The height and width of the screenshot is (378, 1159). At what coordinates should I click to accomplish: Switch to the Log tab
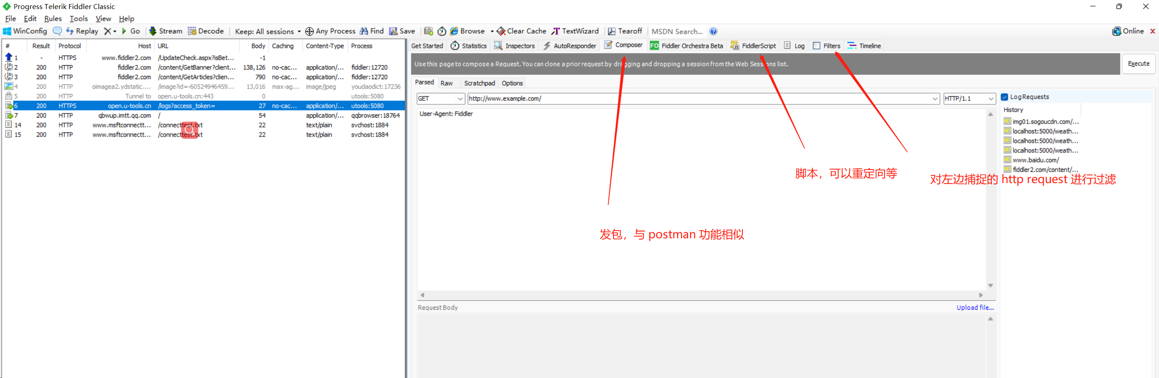coord(795,46)
